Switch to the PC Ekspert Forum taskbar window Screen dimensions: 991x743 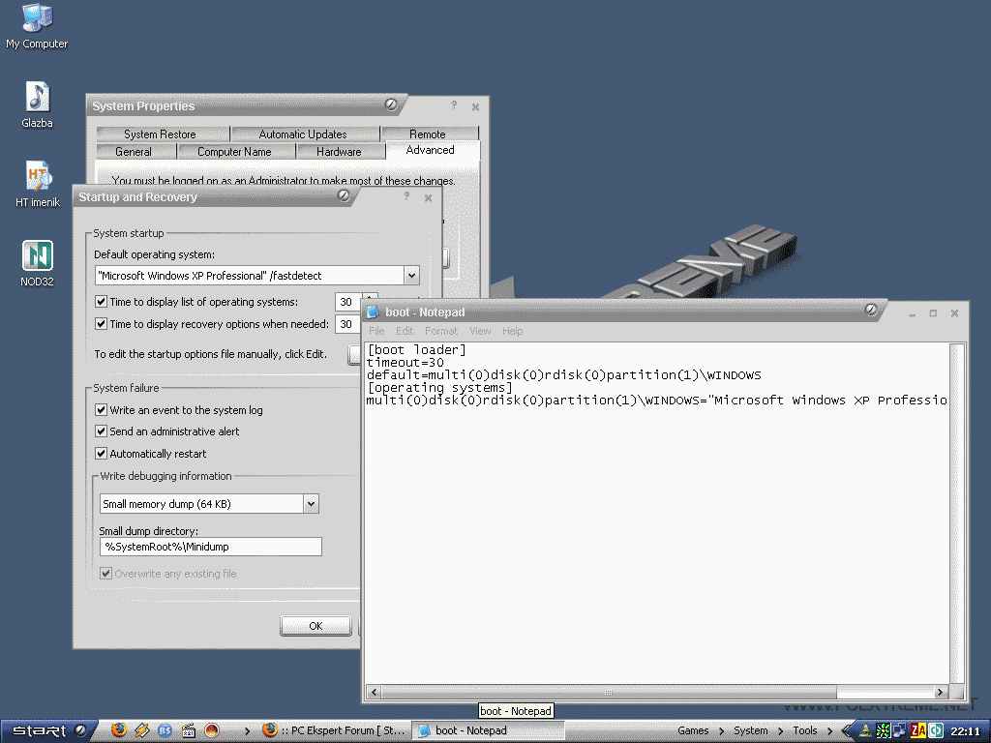click(x=334, y=730)
